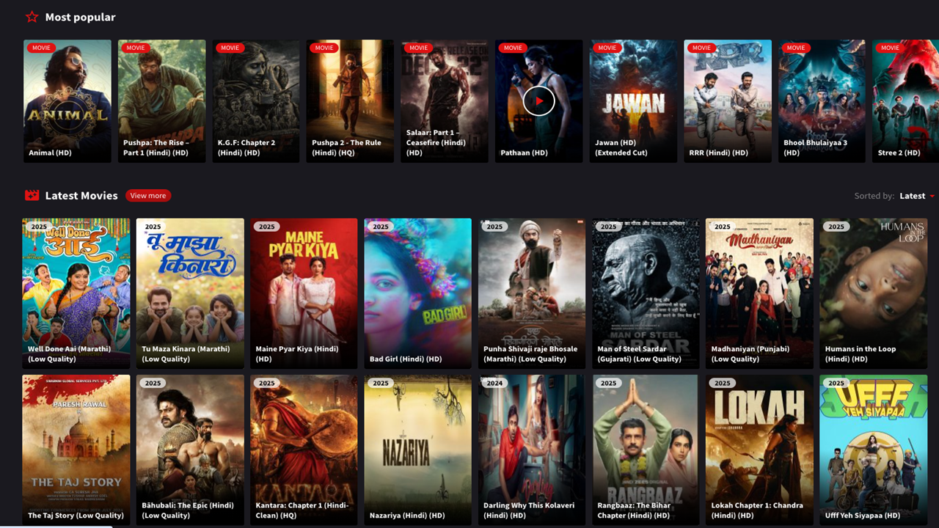This screenshot has height=528, width=939.
Task: Click the 2024 year badge on Darling
Action: (494, 383)
